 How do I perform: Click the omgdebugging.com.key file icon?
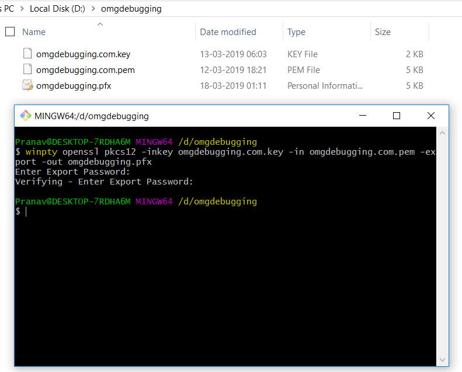pos(27,54)
